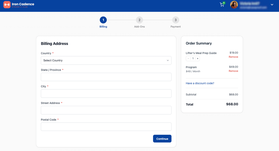Click the Iron Cadence dumbbell logo icon

click(x=7, y=5)
